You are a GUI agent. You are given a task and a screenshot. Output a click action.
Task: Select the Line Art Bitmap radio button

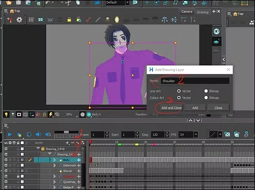(206, 91)
